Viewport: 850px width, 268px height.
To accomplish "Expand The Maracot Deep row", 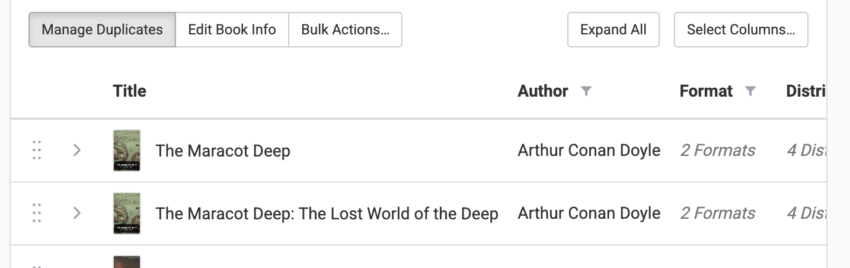I will click(x=76, y=151).
